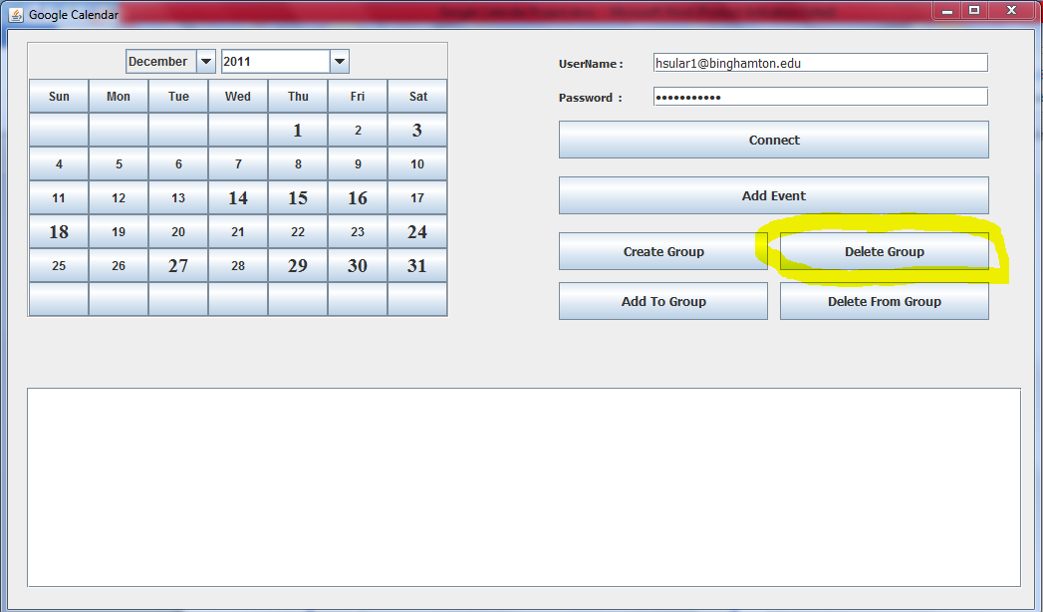Viewport: 1043px width, 612px height.
Task: Focus the Password field
Action: pos(820,97)
